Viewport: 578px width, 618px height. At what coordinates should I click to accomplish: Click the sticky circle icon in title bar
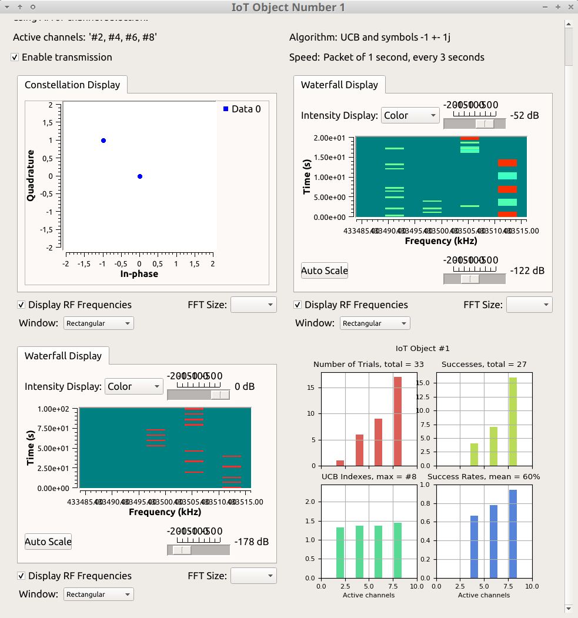[x=33, y=7]
